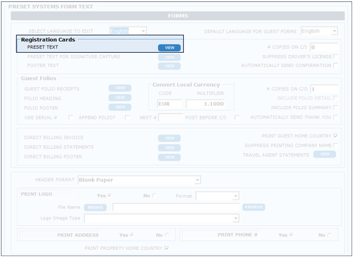This screenshot has width=353, height=257.
Task: Expand Default Language for Guest Forms dropdown
Action: 319,31
